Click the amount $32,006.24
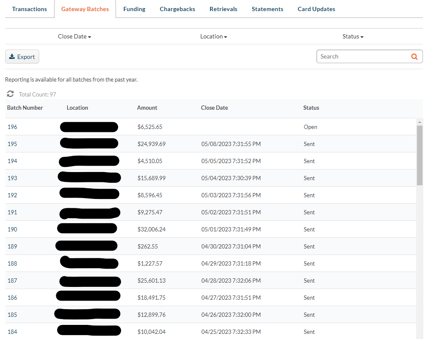Image resolution: width=437 pixels, height=339 pixels. coord(152,229)
